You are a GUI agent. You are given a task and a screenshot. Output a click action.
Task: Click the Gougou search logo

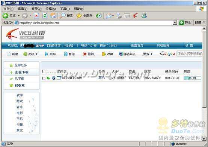pyautogui.click(x=167, y=53)
